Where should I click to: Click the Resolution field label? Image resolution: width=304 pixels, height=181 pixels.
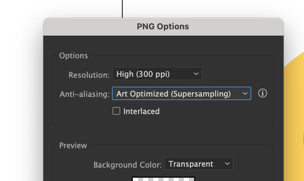[x=89, y=75]
